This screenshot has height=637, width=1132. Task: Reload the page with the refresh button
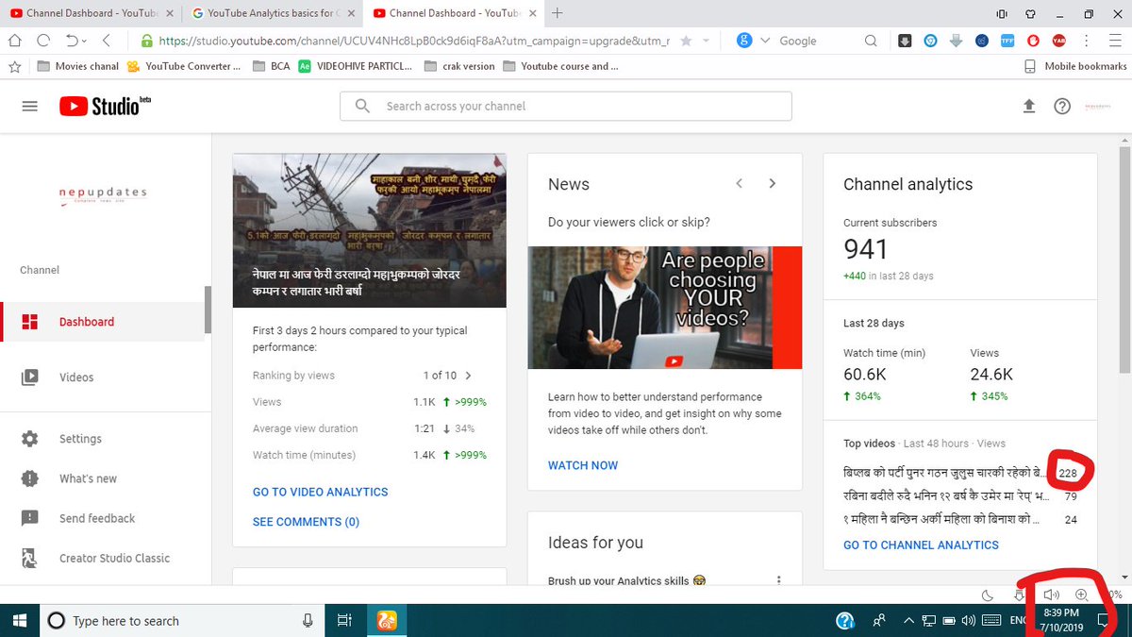43,41
